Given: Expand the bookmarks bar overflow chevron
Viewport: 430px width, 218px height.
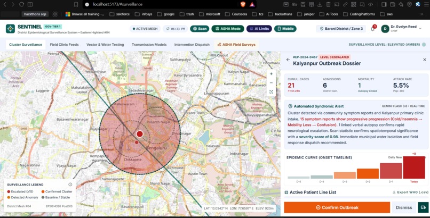Looking at the screenshot, I should (x=421, y=14).
